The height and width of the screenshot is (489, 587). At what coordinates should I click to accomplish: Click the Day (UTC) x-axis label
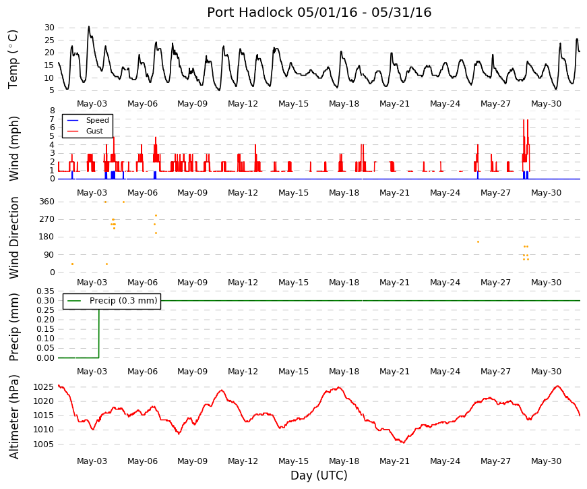point(319,476)
